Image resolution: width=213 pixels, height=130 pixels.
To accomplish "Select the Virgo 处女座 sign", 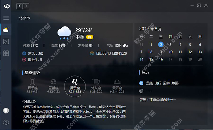I will (x=96, y=86).
